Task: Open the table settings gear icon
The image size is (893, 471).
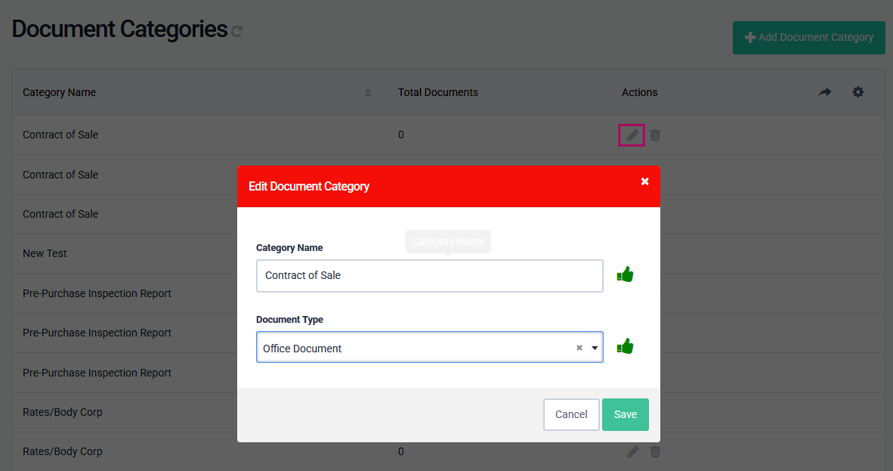Action: click(857, 92)
